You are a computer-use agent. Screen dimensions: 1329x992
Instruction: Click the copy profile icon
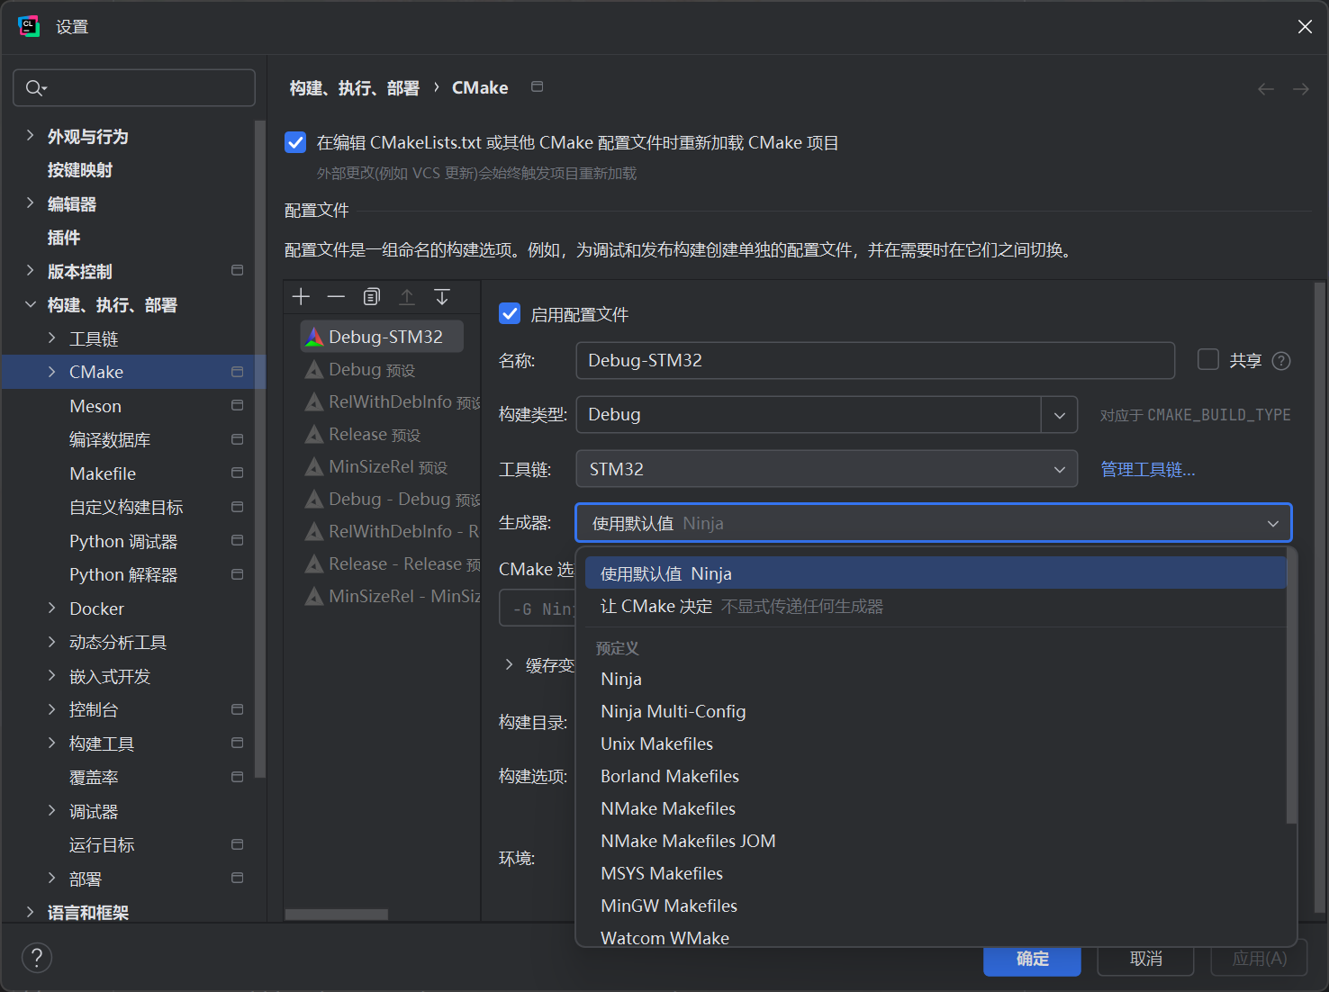coord(371,296)
